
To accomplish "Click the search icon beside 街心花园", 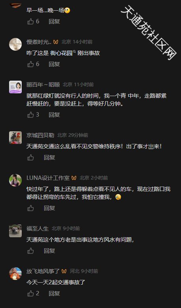I will coord(74,52).
